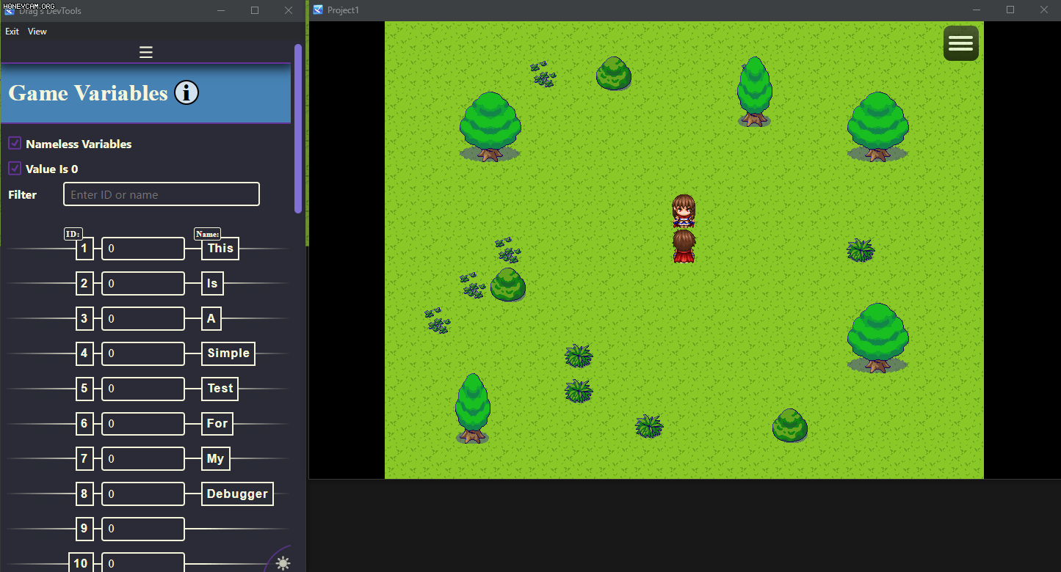Viewport: 1061px width, 572px height.
Task: Open the View menu
Action: (x=37, y=32)
